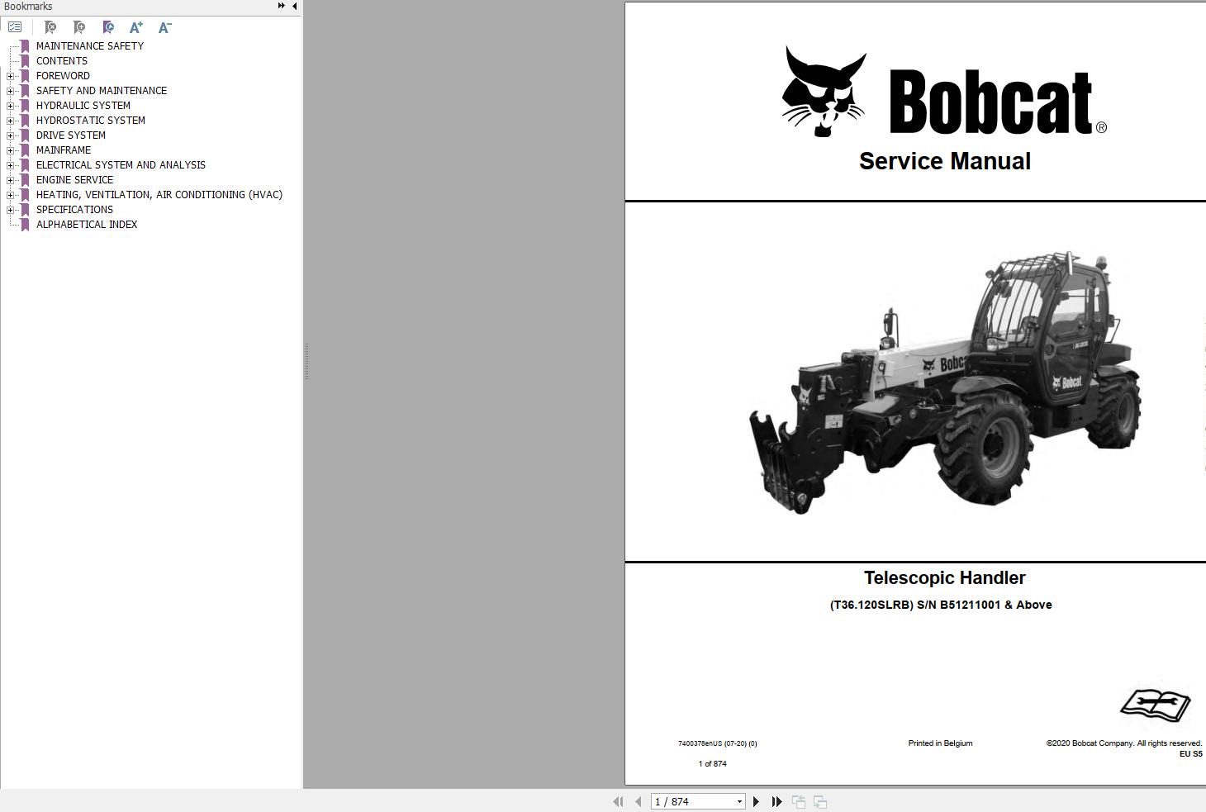Go to the previous page

(x=638, y=801)
